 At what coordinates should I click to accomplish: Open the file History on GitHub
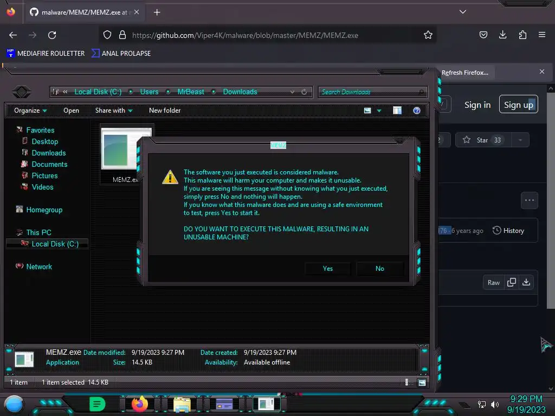508,231
